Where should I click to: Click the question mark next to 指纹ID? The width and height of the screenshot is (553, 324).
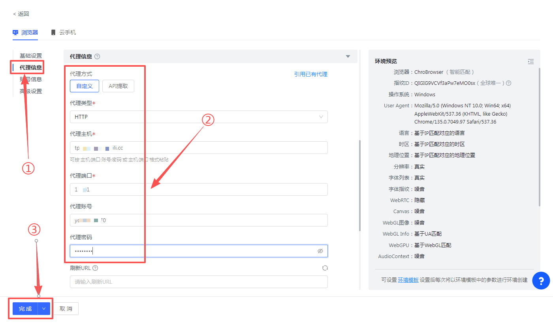tap(508, 83)
